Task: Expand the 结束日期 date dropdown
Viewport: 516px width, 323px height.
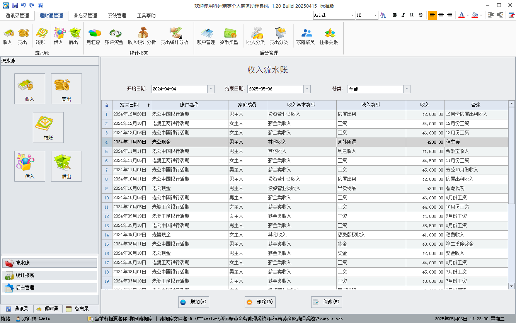Action: pos(307,89)
